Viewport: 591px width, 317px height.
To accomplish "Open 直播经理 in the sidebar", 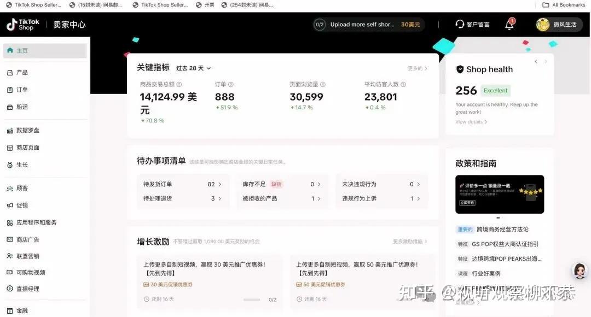I will coord(28,289).
